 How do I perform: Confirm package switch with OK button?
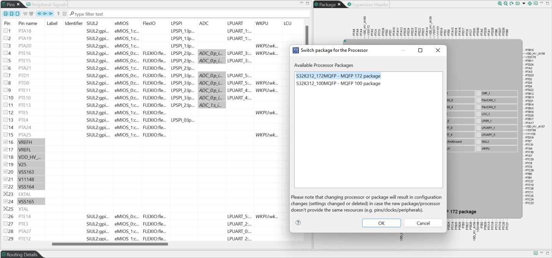click(x=381, y=223)
